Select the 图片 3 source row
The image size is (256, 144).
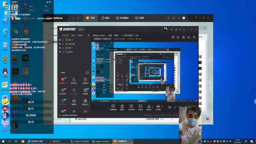(74, 40)
